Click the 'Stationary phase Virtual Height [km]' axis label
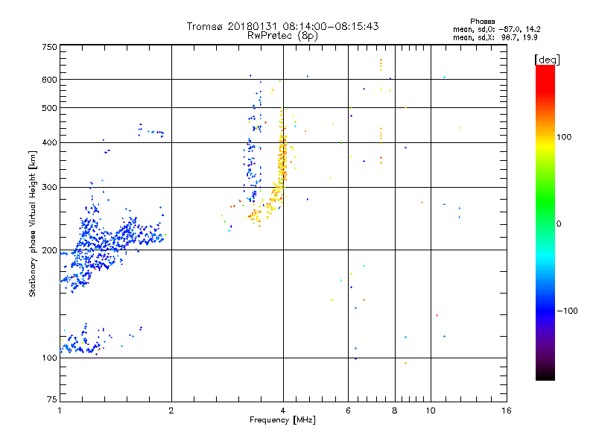The image size is (596, 447). coord(33,223)
